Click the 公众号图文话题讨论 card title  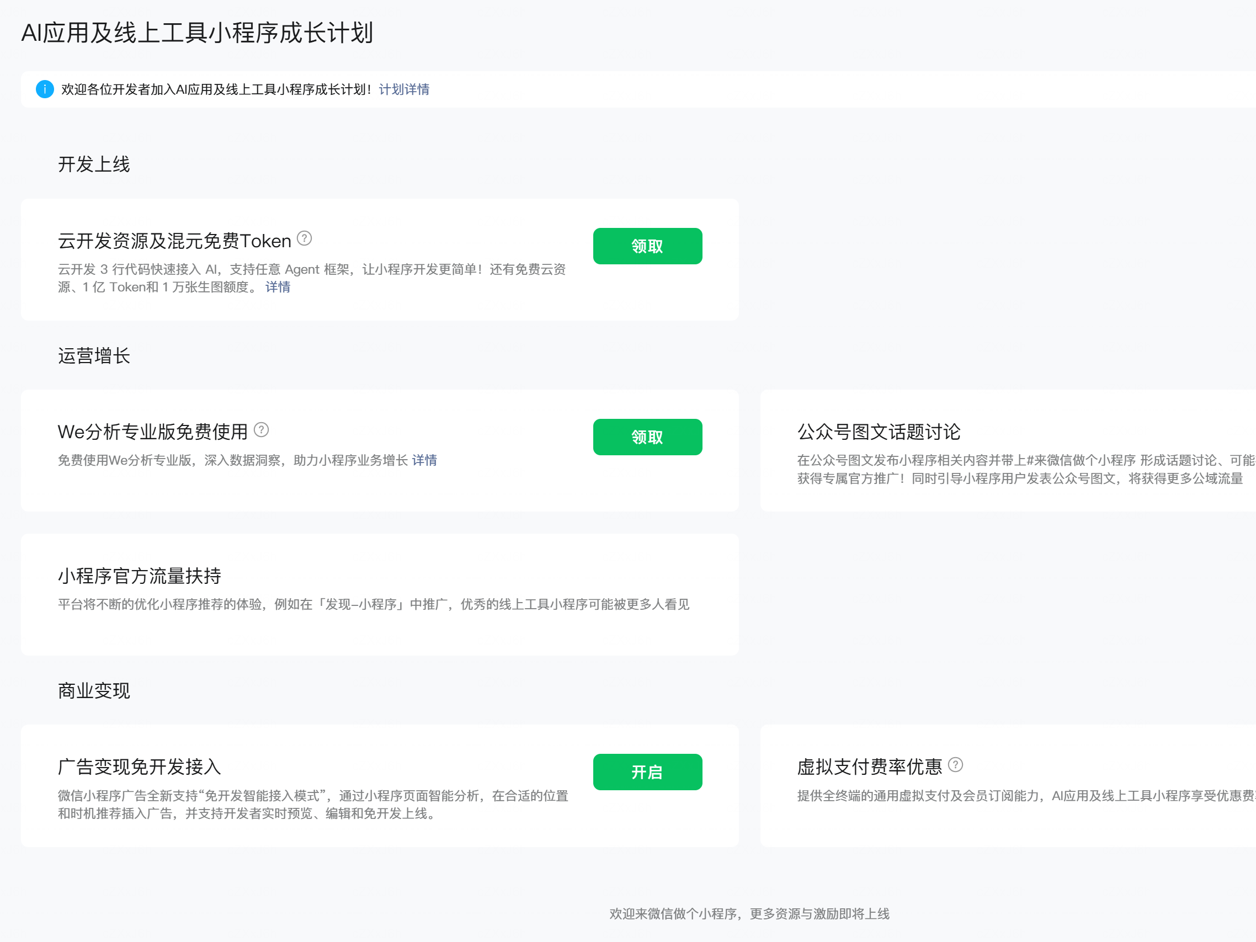pyautogui.click(x=879, y=432)
